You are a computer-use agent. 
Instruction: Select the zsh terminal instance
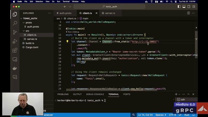pyautogui.click(x=186, y=99)
